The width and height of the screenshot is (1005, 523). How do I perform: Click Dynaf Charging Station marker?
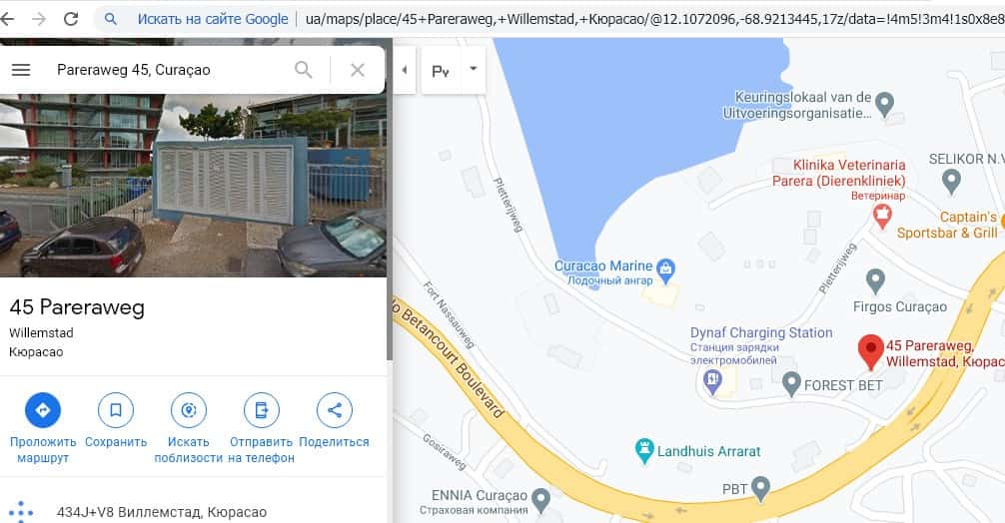tap(712, 382)
